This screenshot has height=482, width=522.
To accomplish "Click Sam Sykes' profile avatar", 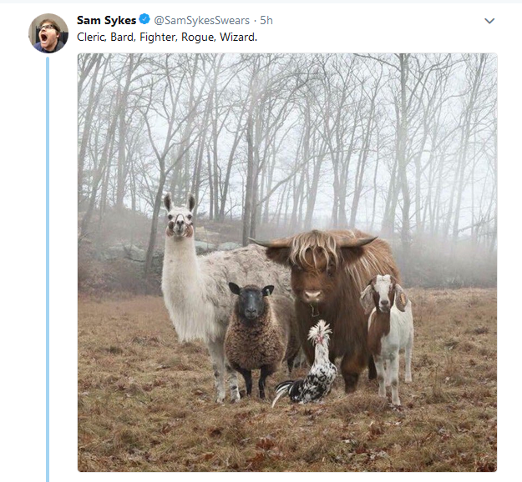I will pos(48,33).
